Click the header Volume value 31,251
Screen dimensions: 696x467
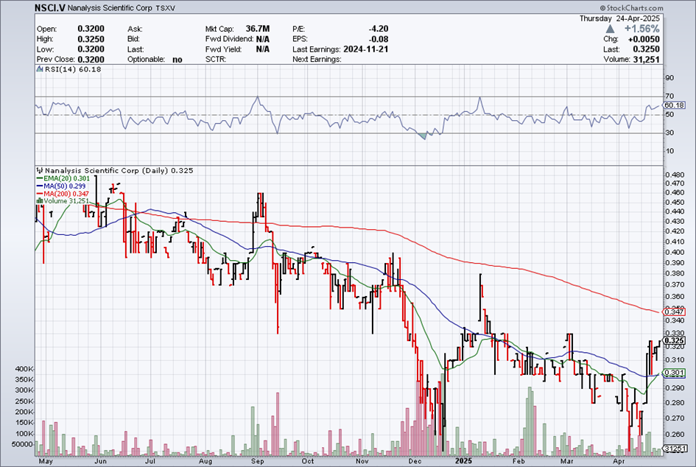tap(647, 60)
